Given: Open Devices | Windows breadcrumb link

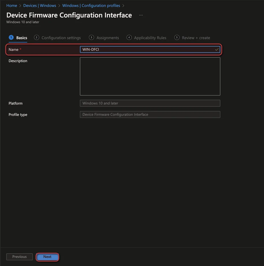Looking at the screenshot, I should pyautogui.click(x=40, y=6).
